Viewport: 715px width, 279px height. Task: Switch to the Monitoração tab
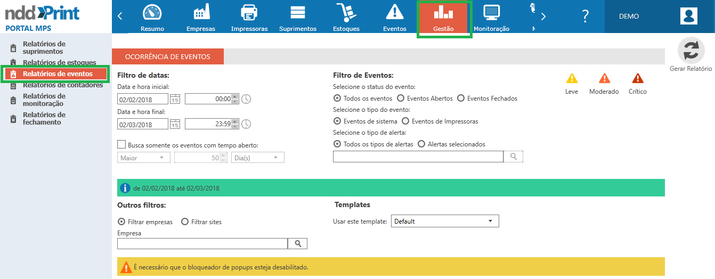point(491,17)
